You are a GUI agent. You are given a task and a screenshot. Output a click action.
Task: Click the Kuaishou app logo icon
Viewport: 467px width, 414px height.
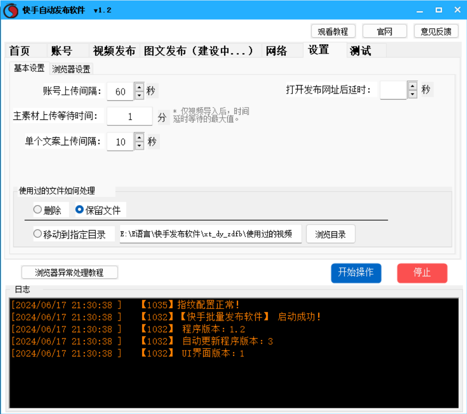(x=11, y=10)
